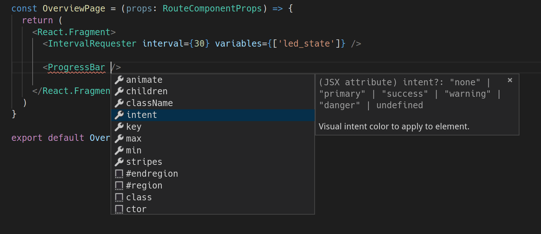
Task: Insert the #region snippet suggestion
Action: (x=144, y=186)
